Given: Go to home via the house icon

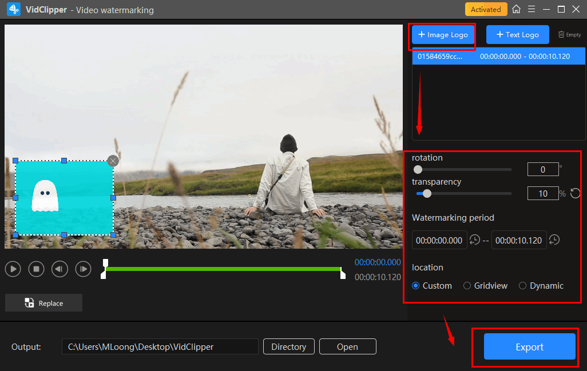Looking at the screenshot, I should [516, 9].
